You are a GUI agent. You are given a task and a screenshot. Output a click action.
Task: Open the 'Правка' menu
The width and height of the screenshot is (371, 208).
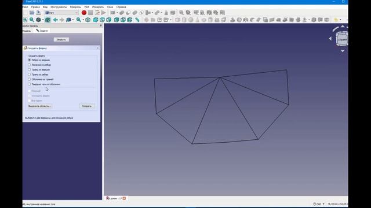pyautogui.click(x=35, y=7)
